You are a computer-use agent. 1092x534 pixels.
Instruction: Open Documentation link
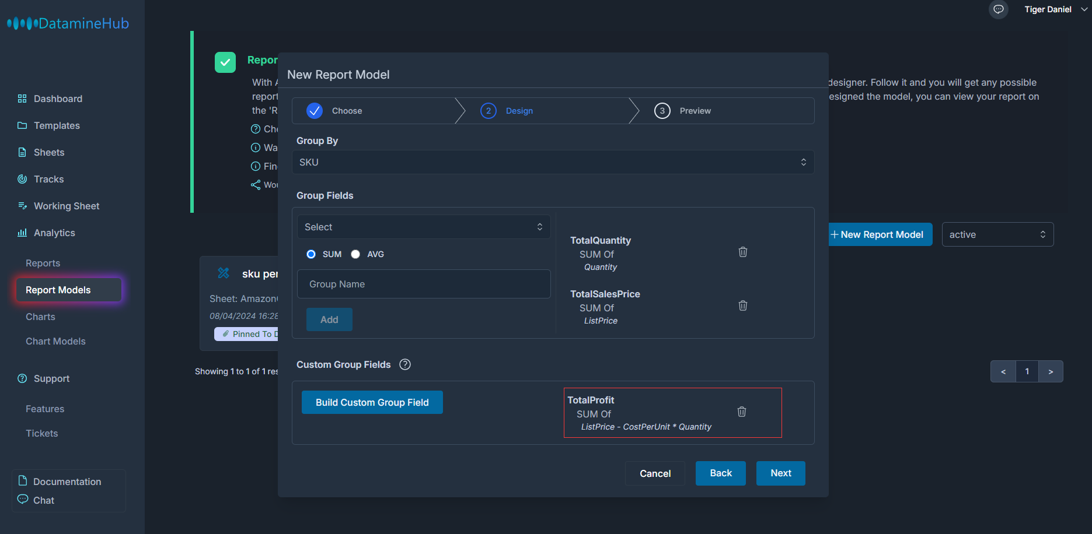pos(67,482)
